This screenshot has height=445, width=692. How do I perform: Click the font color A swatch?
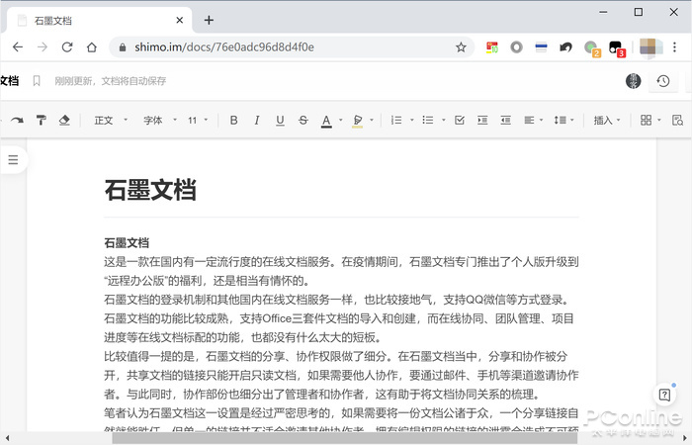coord(326,120)
